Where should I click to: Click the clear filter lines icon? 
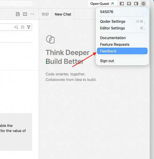click(22, 27)
